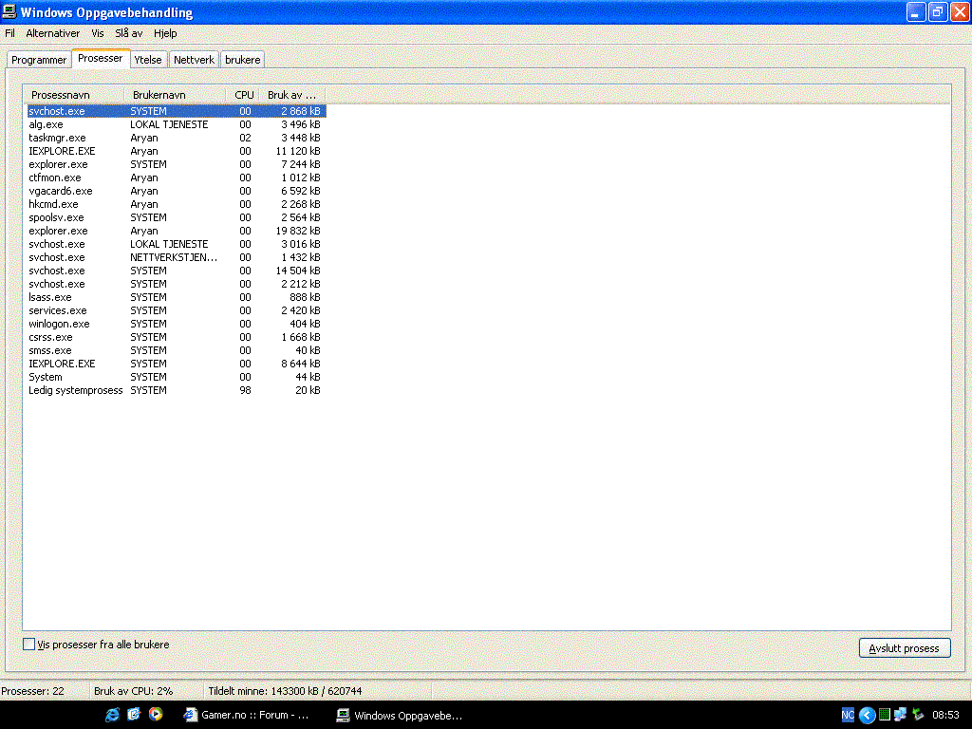
Task: Click Prosesser: 22 status bar entry
Action: (33, 691)
